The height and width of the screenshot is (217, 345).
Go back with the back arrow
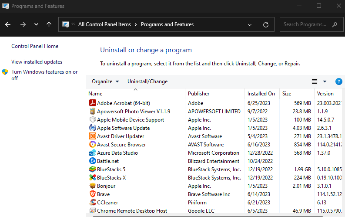(x=8, y=24)
